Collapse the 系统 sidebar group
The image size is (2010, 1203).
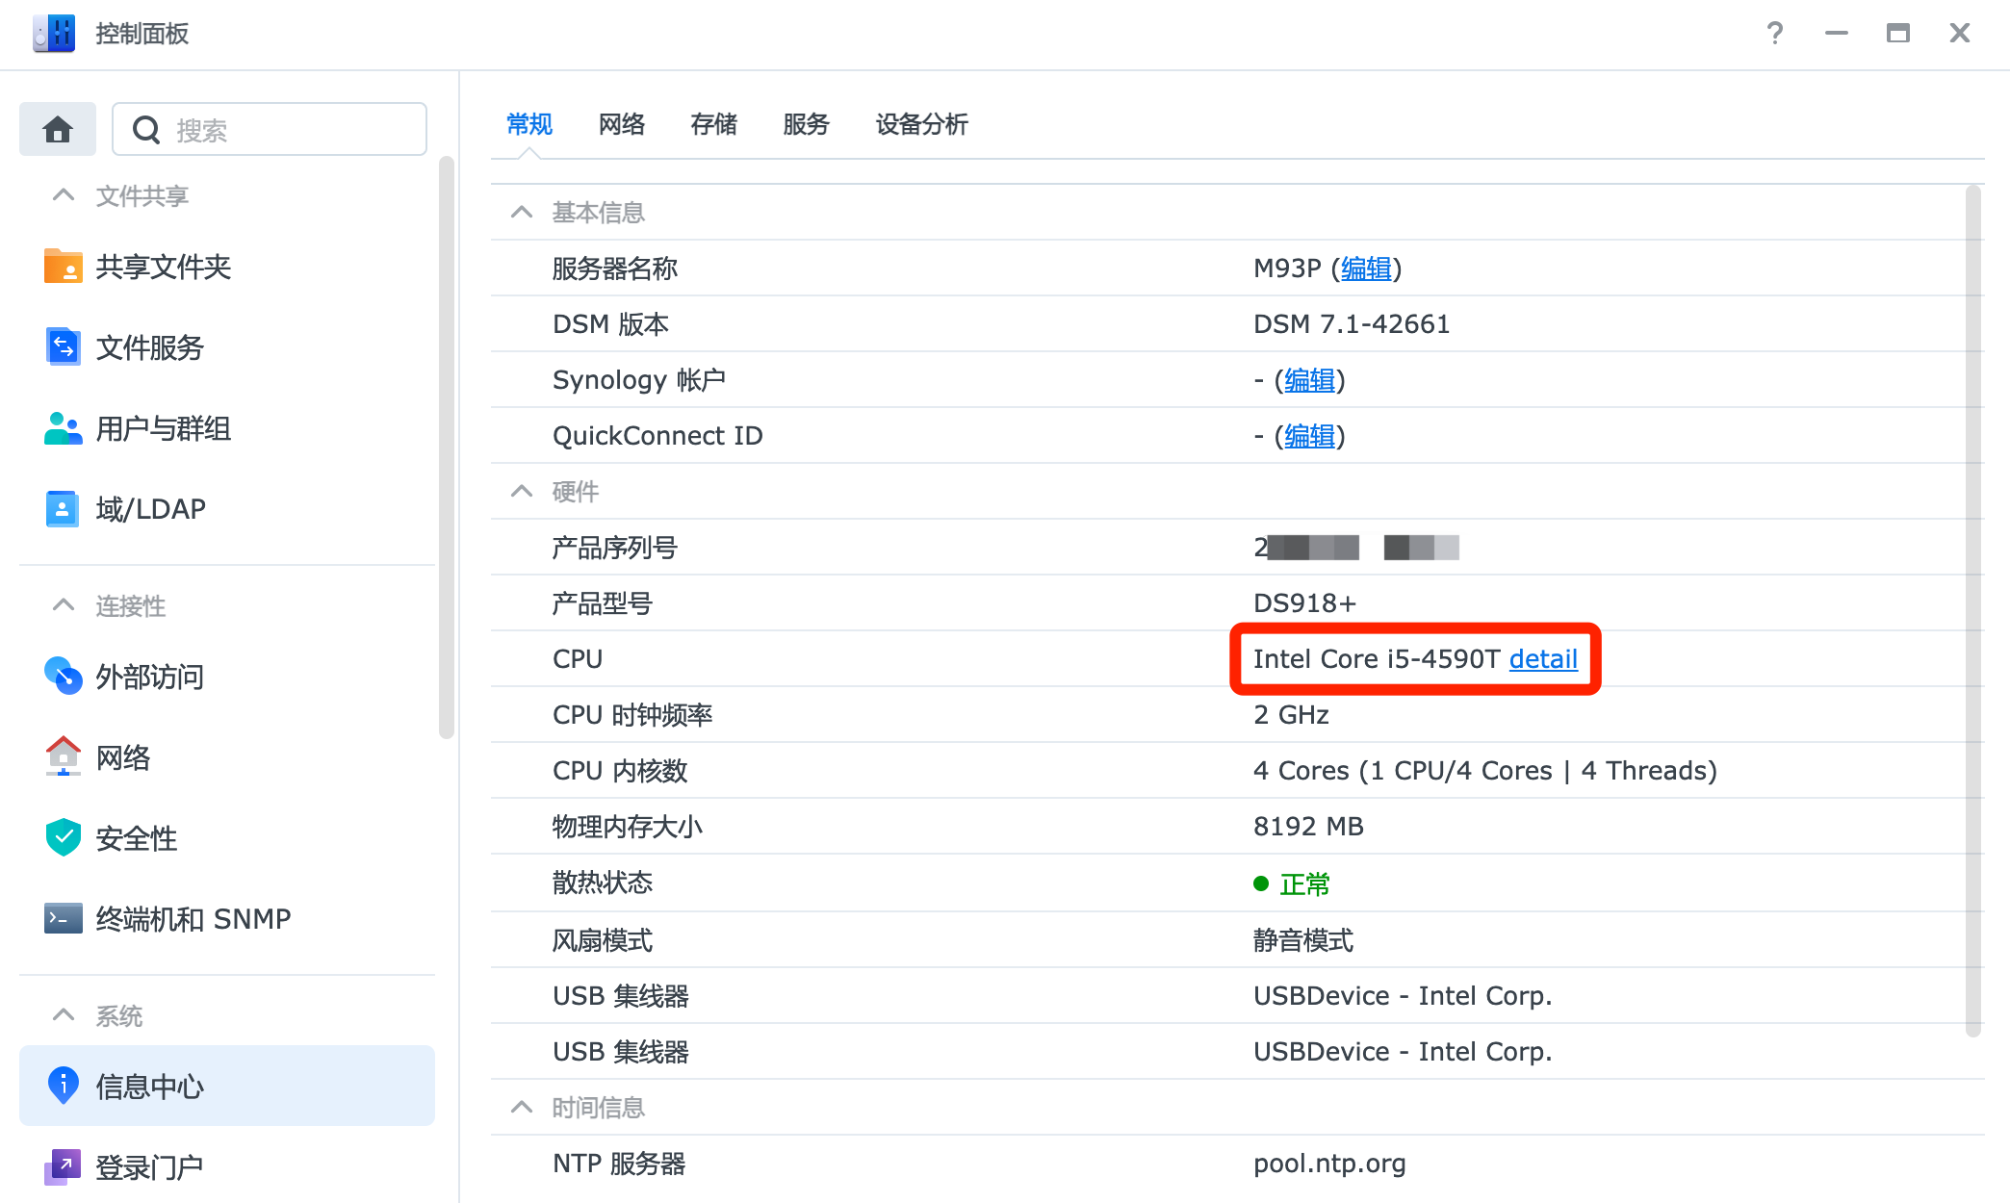(64, 1015)
